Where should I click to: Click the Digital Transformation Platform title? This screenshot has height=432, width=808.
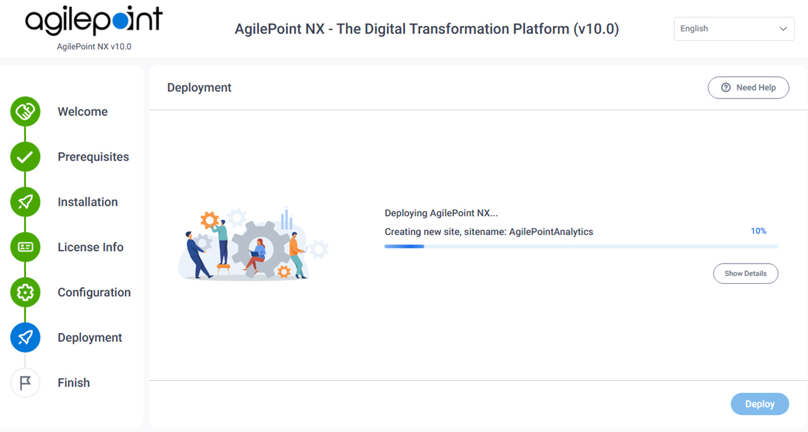click(427, 29)
